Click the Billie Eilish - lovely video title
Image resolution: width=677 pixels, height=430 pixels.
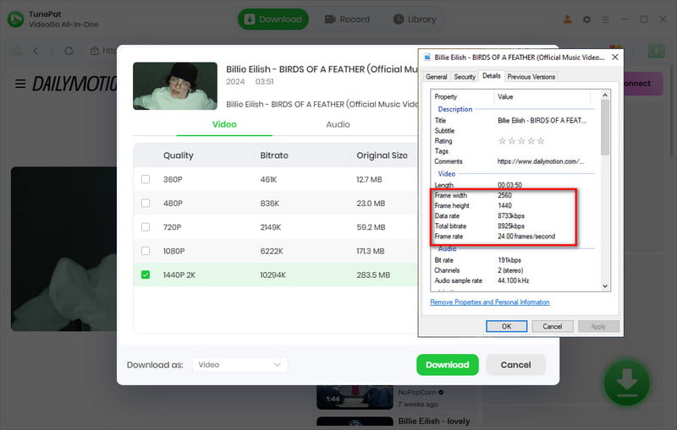pyautogui.click(x=434, y=421)
